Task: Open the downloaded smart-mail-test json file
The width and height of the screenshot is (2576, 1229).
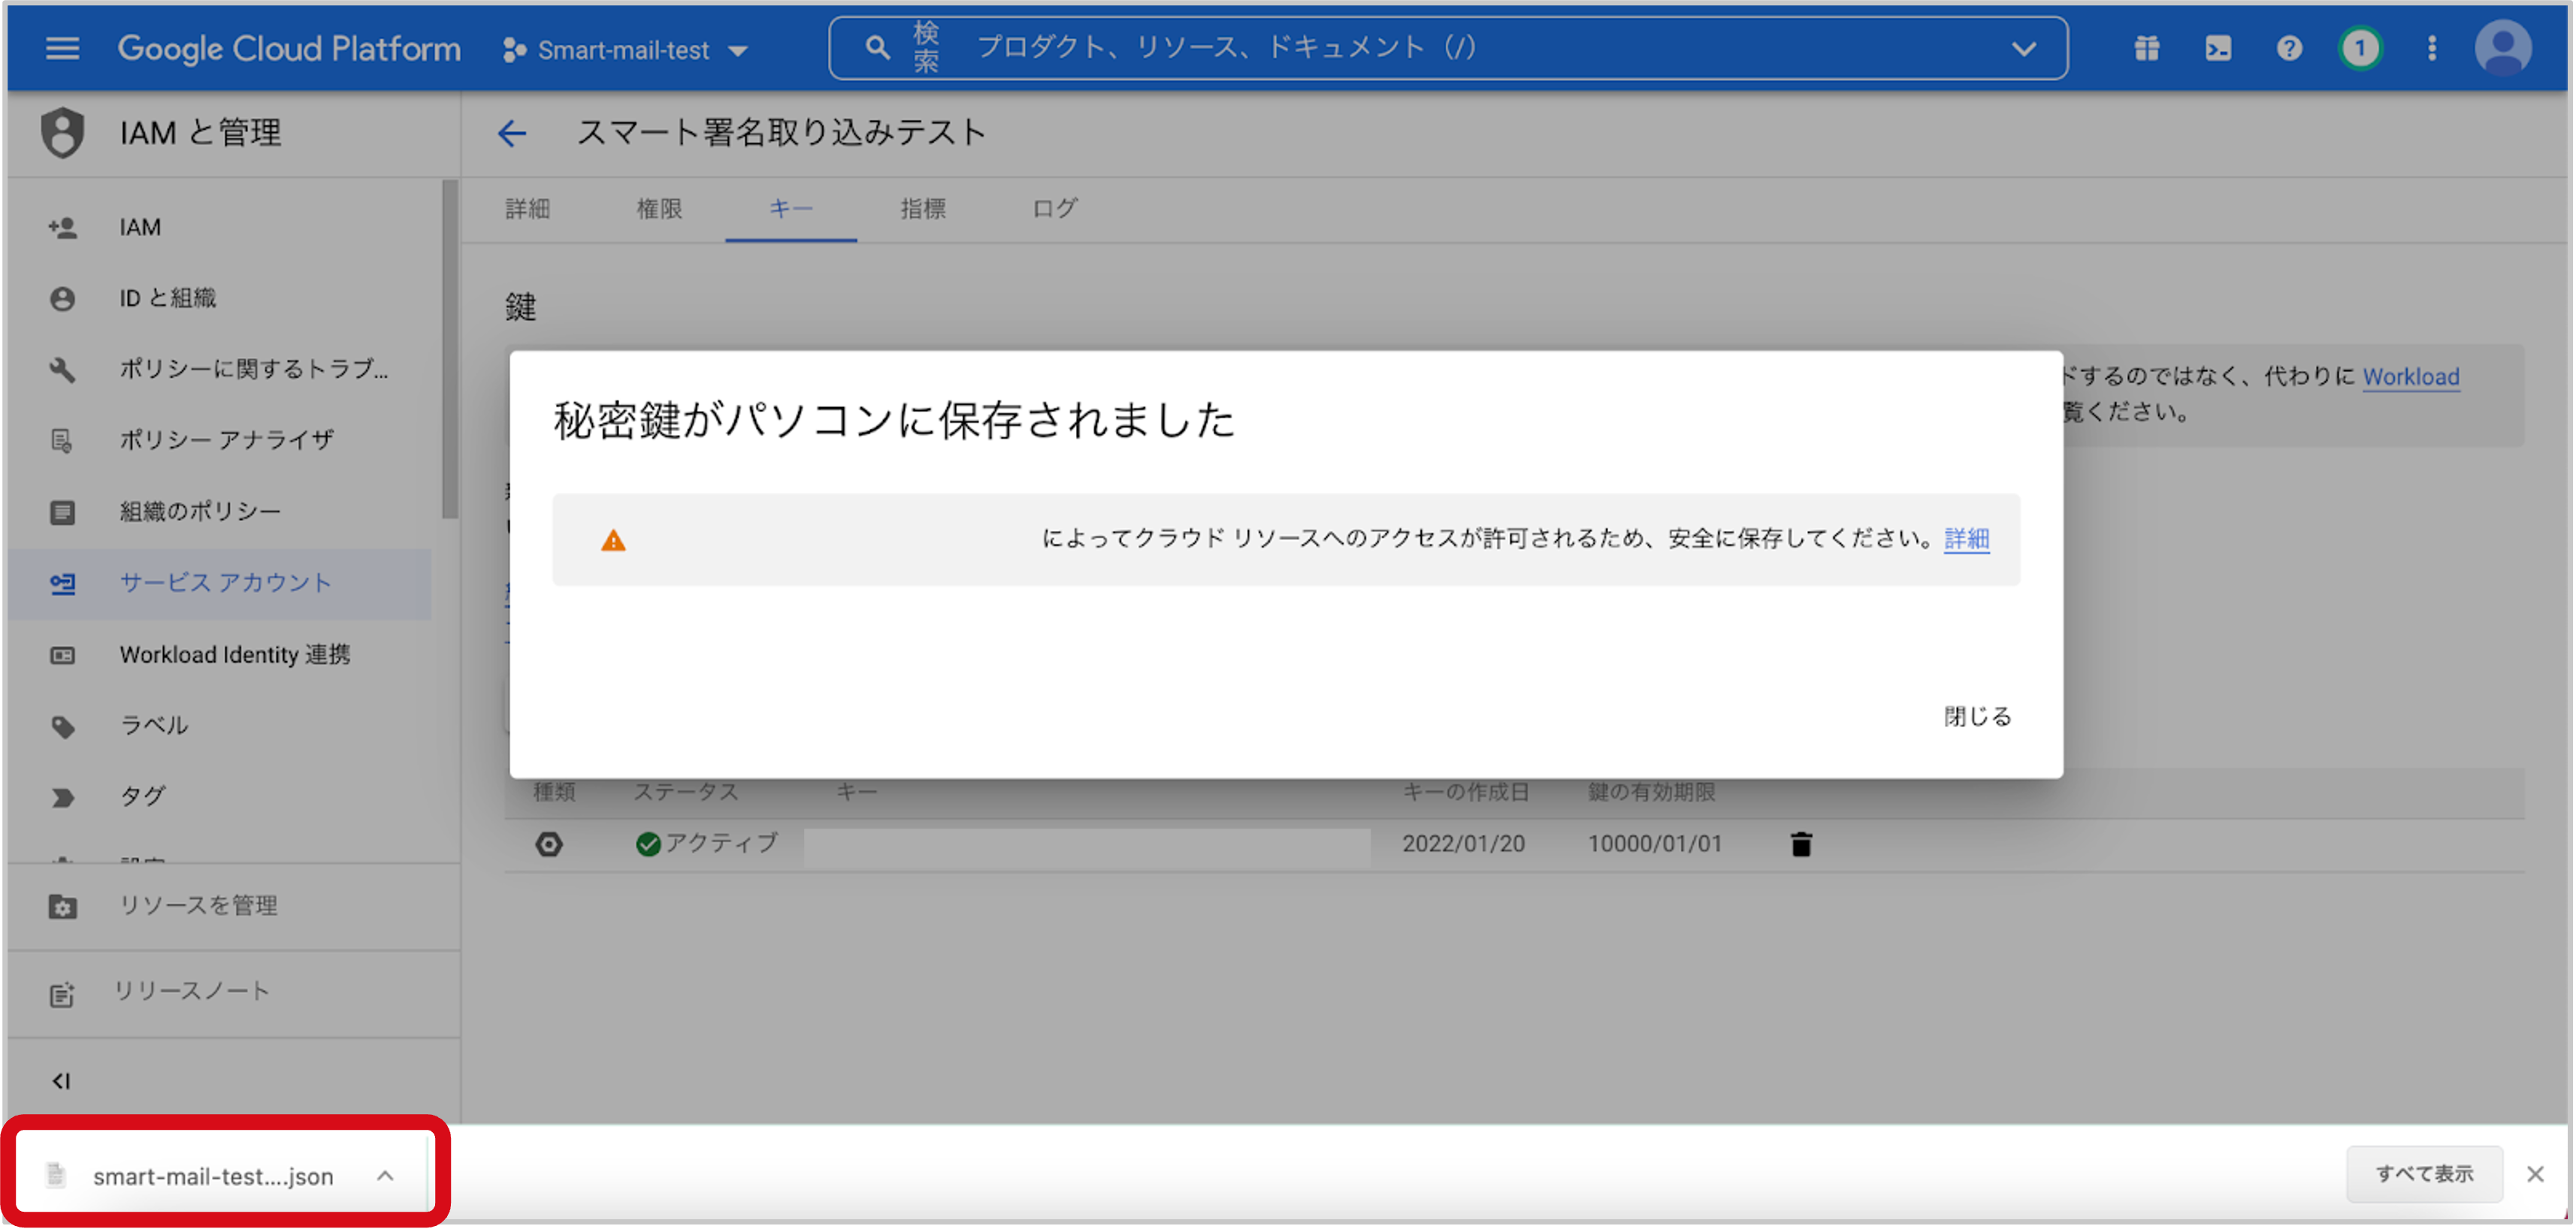Action: click(x=213, y=1177)
